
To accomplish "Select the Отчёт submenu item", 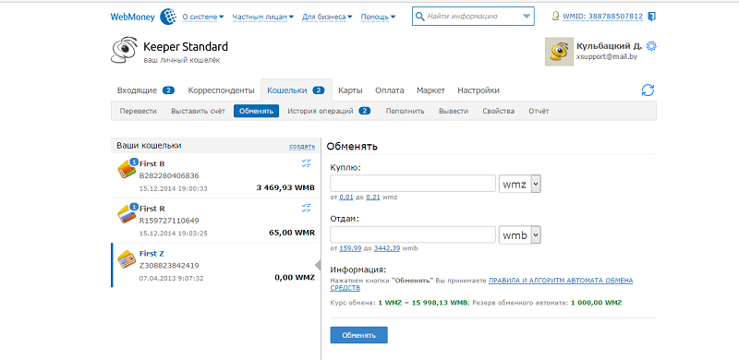I will click(539, 111).
